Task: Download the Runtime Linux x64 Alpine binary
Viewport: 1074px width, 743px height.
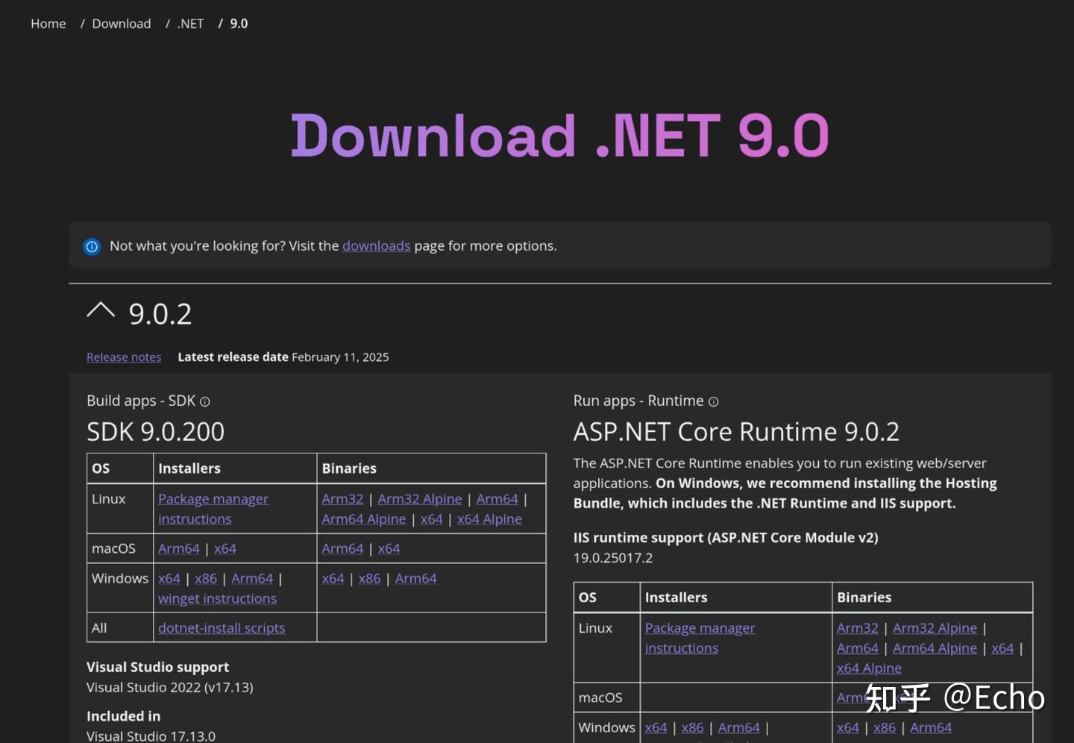Action: (x=870, y=668)
